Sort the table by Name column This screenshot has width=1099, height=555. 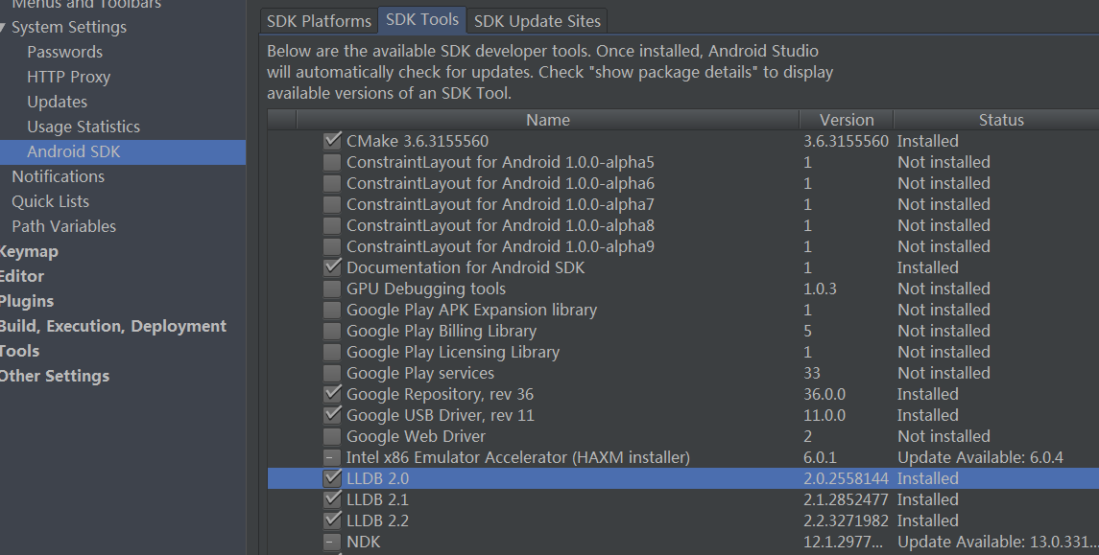(x=547, y=120)
